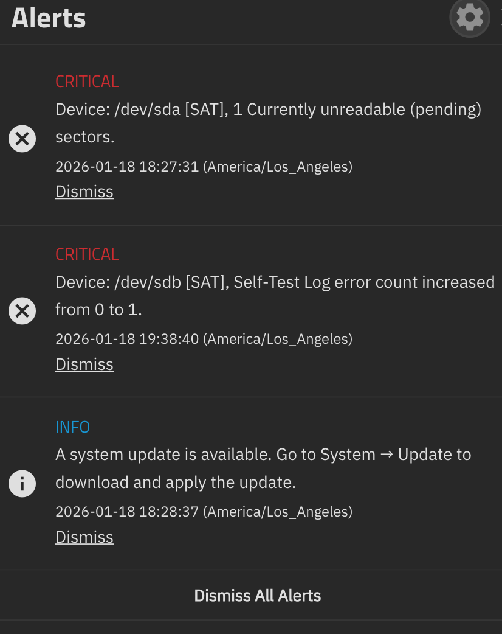Click the 19:38:40 alert timestamp
502x634 pixels.
click(204, 339)
